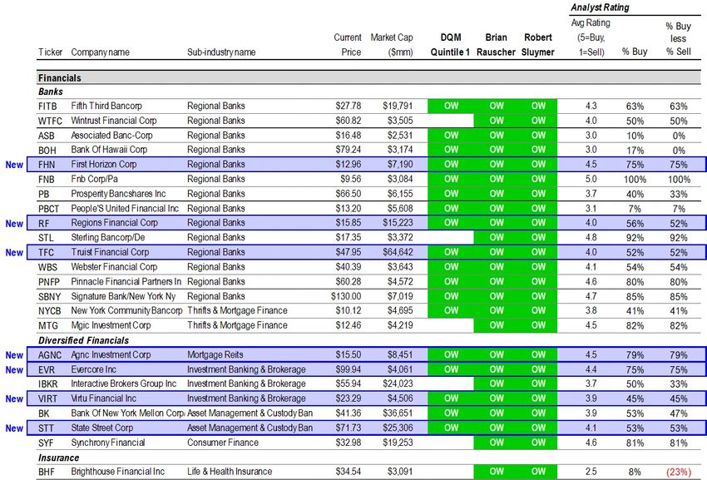Click the Ticker column header
The width and height of the screenshot is (707, 480).
click(x=50, y=52)
